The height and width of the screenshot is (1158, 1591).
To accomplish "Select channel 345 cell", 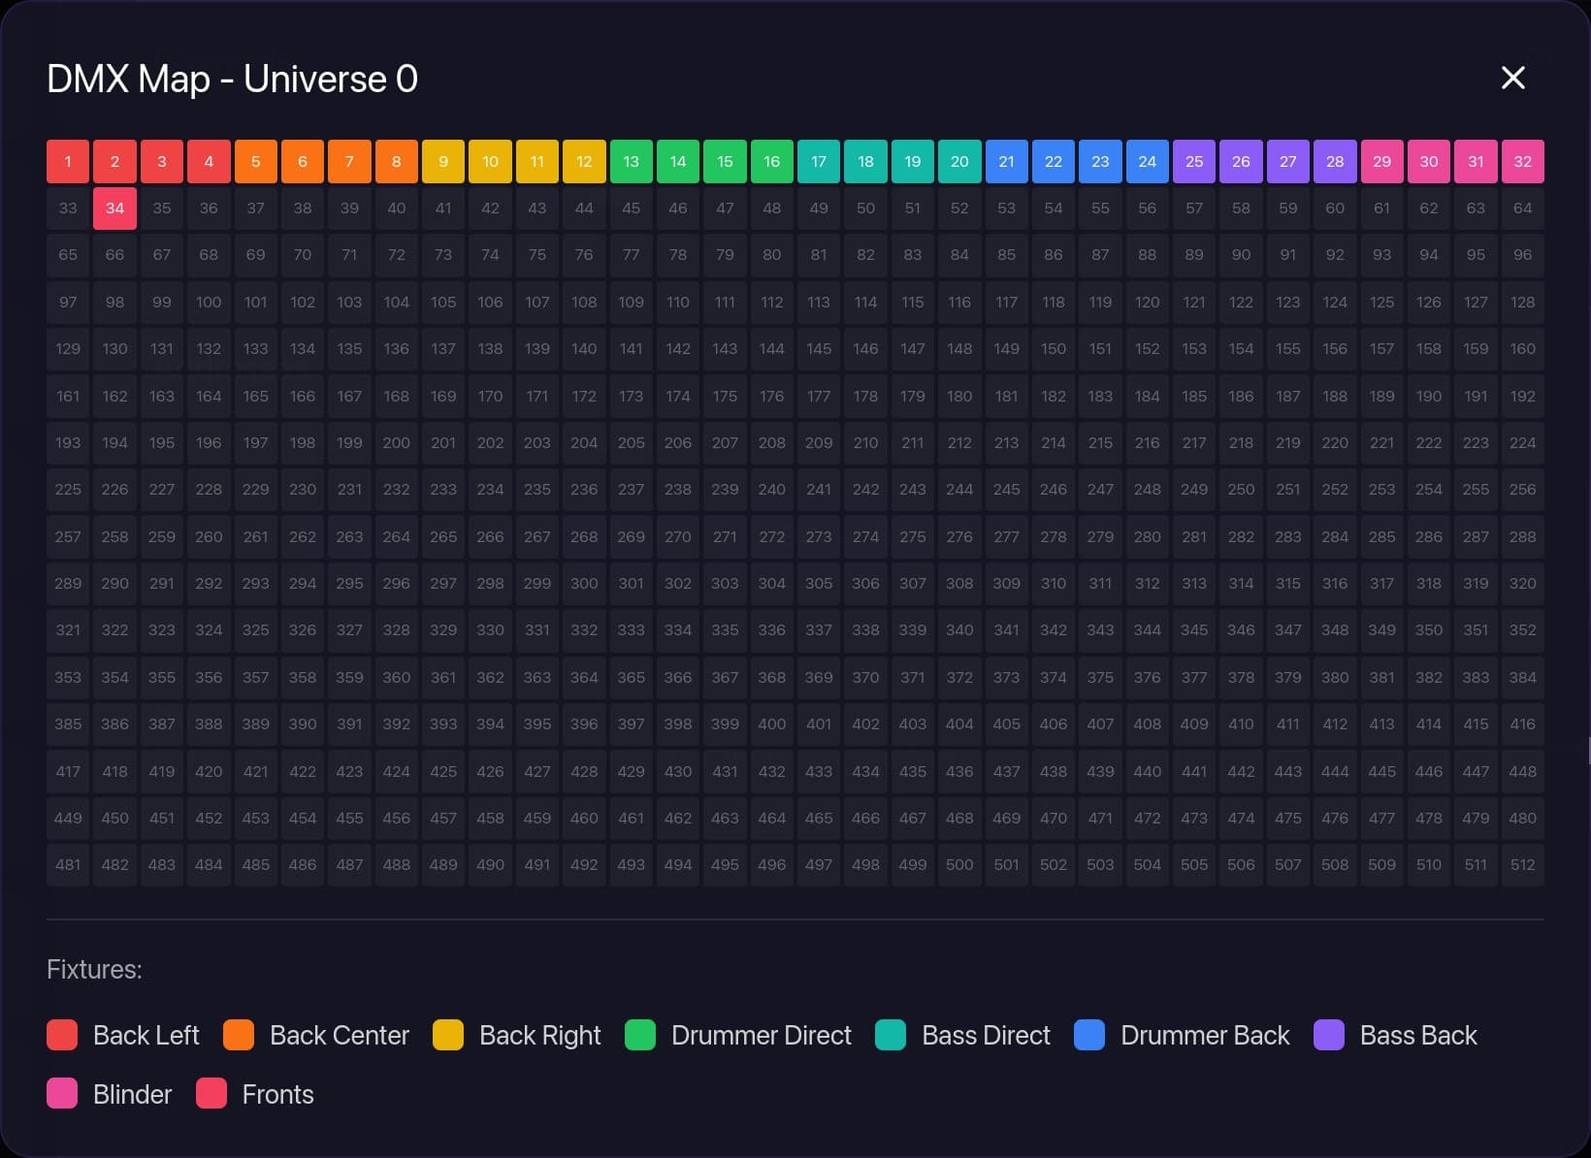I will click(1194, 630).
